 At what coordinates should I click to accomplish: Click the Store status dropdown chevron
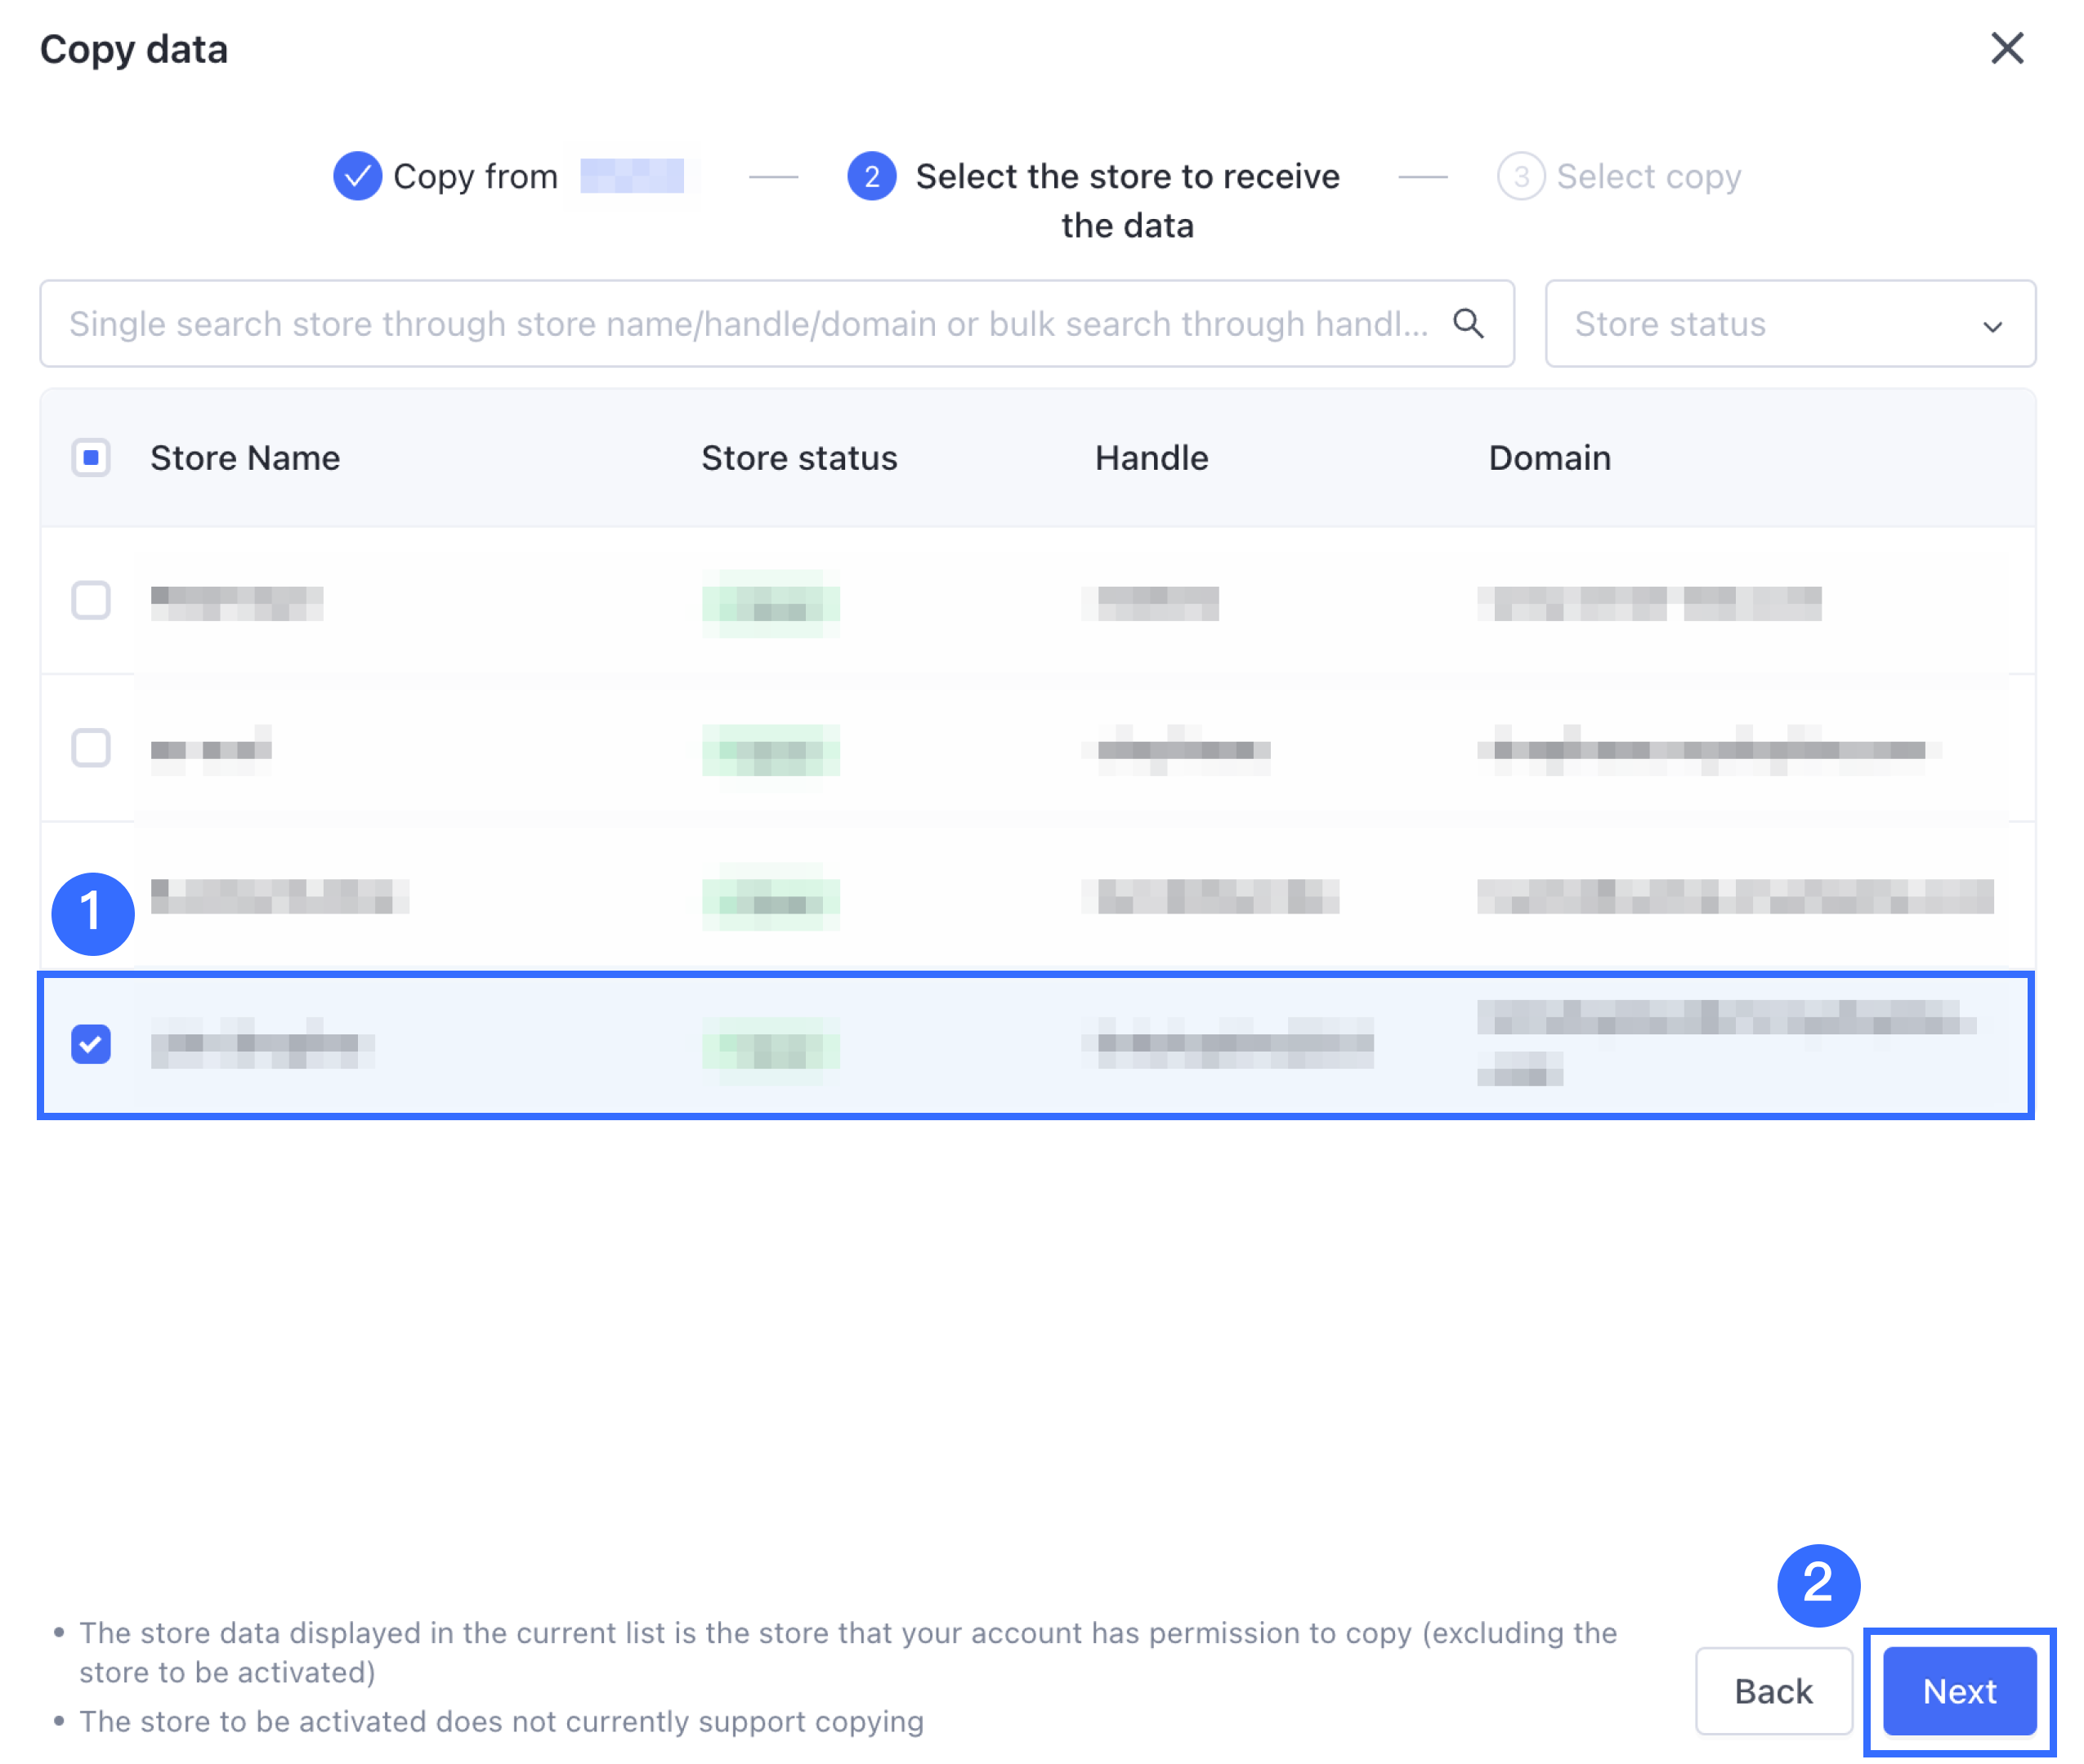pyautogui.click(x=1992, y=326)
